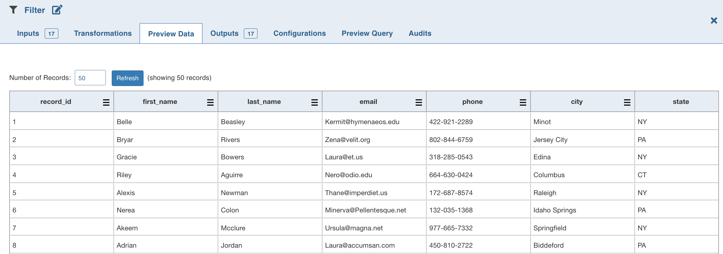Switch to the Inputs tab
This screenshot has height=254, width=723.
[x=38, y=33]
